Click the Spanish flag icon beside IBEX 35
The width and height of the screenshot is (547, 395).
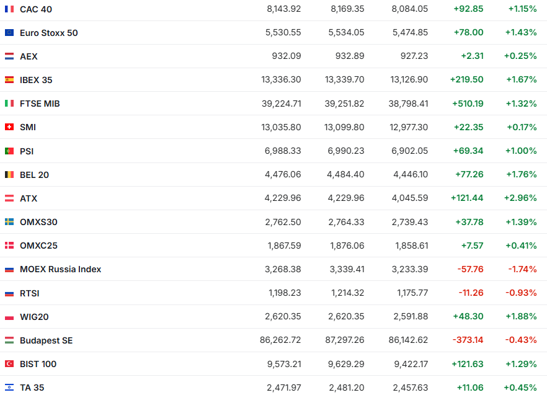(x=9, y=80)
